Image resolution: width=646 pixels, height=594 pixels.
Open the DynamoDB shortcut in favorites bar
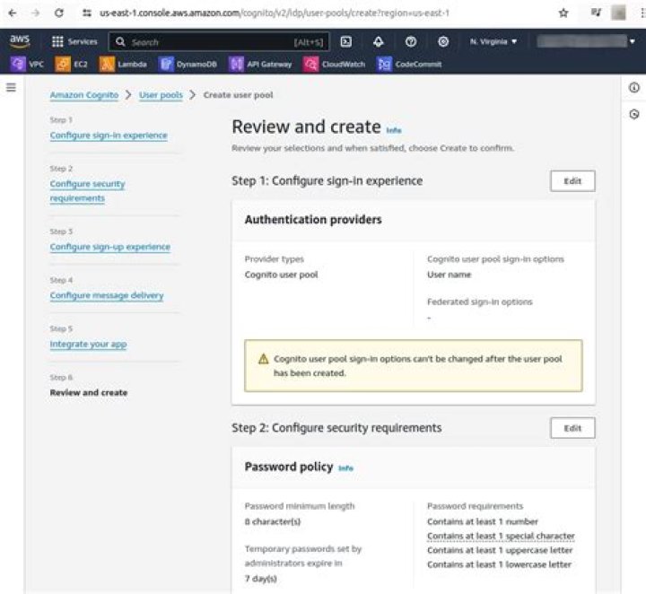tap(188, 64)
